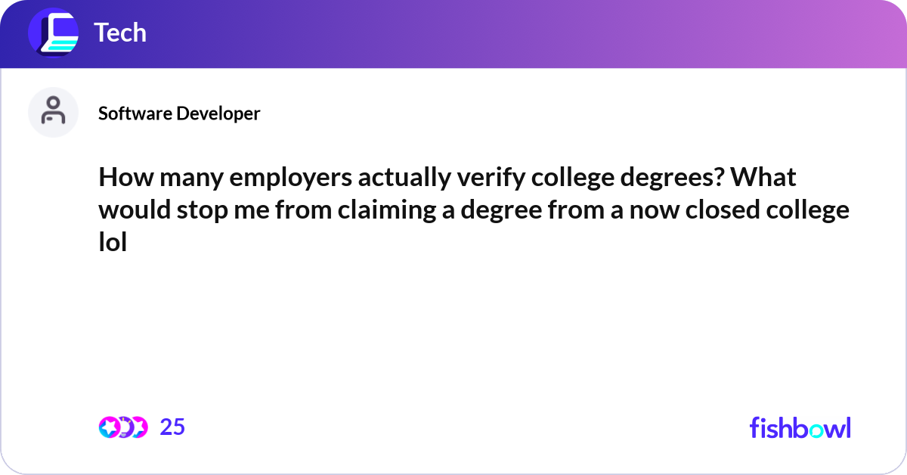Select the leftmost star reaction icon
The image size is (907, 475).
point(109,427)
